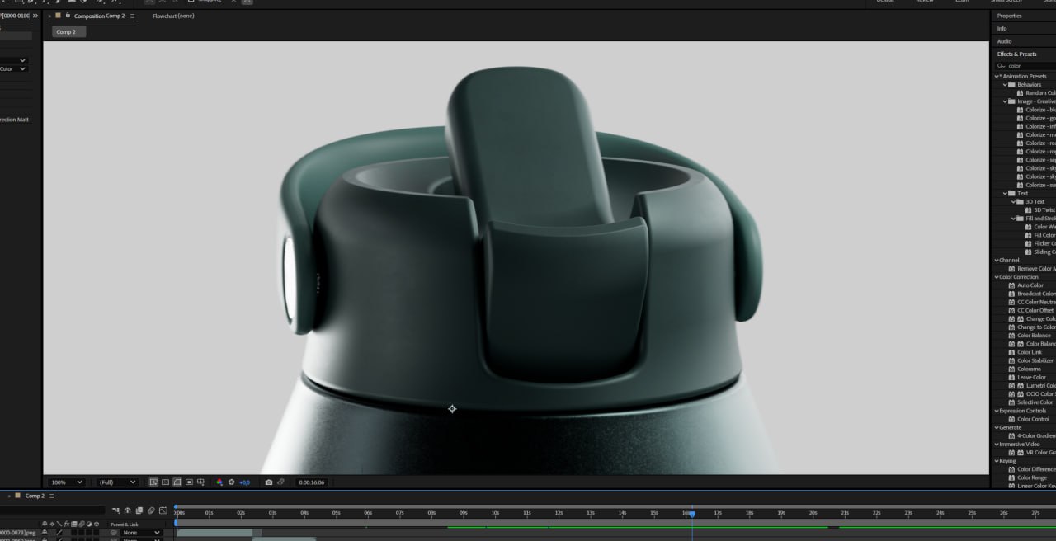This screenshot has height=541, width=1056.
Task: Click the Reset Exposure icon
Action: click(x=232, y=482)
